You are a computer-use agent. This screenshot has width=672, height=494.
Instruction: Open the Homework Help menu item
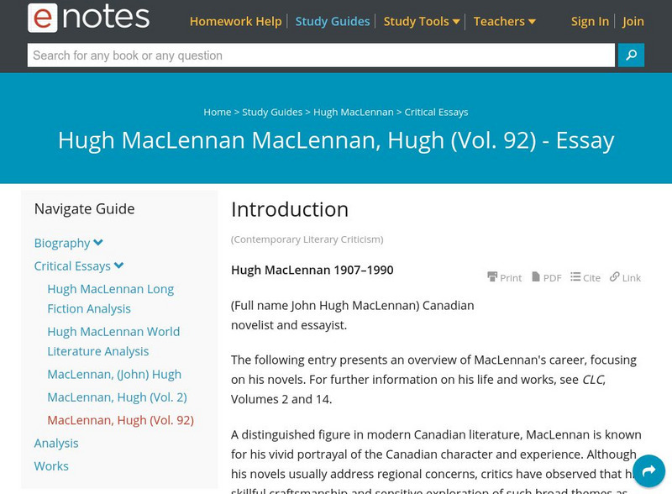(235, 21)
